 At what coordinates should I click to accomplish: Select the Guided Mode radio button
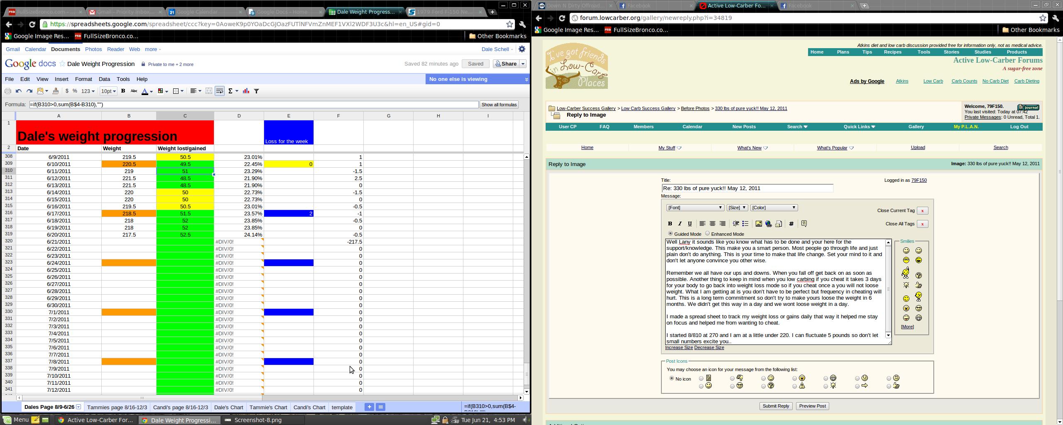[x=670, y=234]
